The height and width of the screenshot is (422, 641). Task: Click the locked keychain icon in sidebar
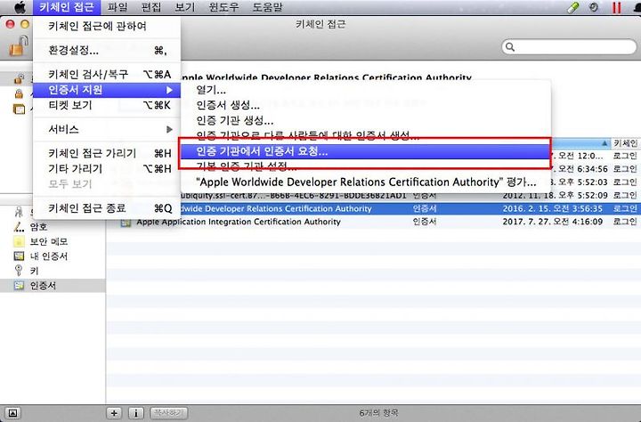[x=19, y=93]
